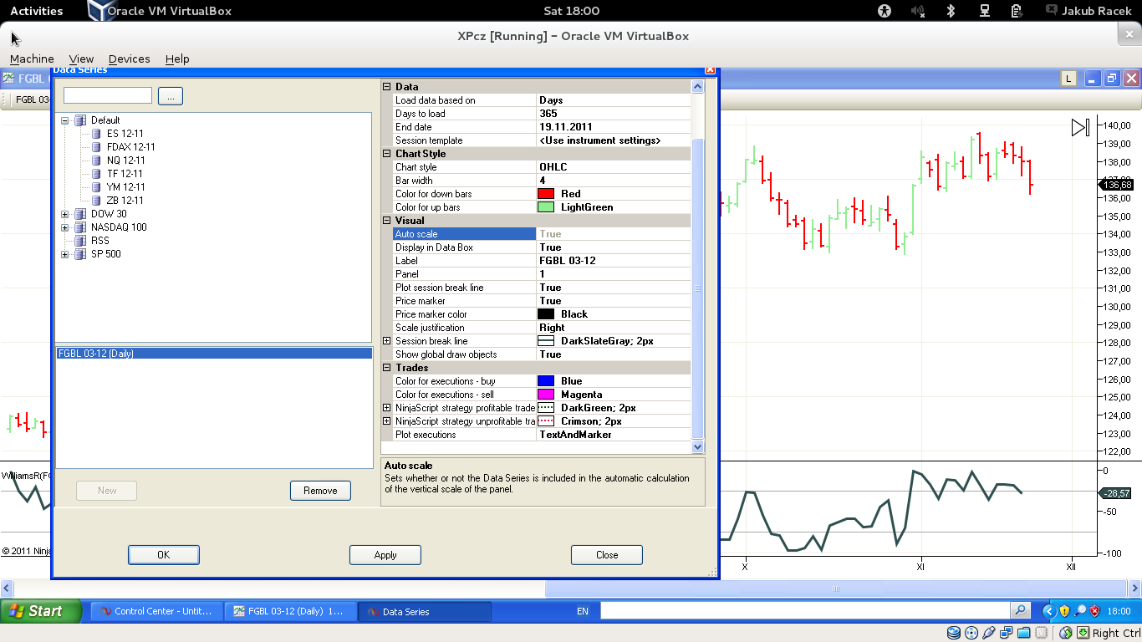Click the OK button
1142x642 pixels.
(164, 555)
